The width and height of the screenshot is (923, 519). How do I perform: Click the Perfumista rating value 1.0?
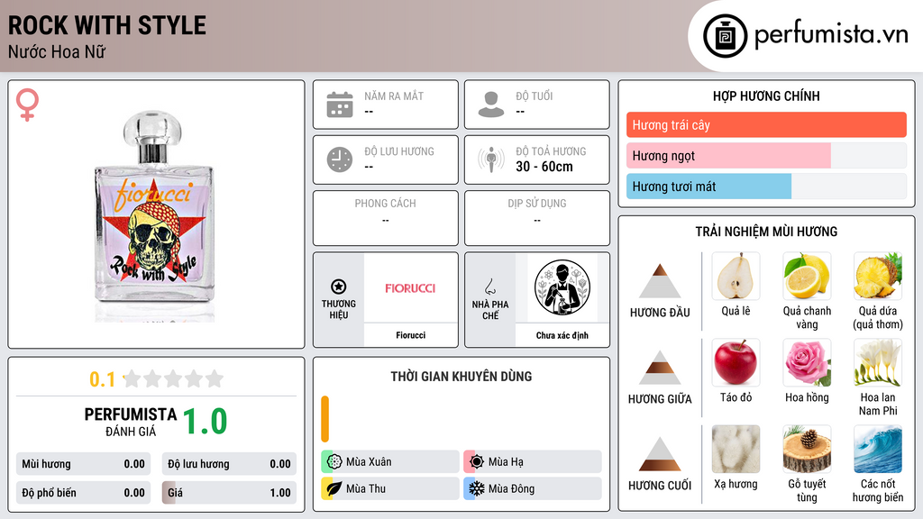[205, 422]
